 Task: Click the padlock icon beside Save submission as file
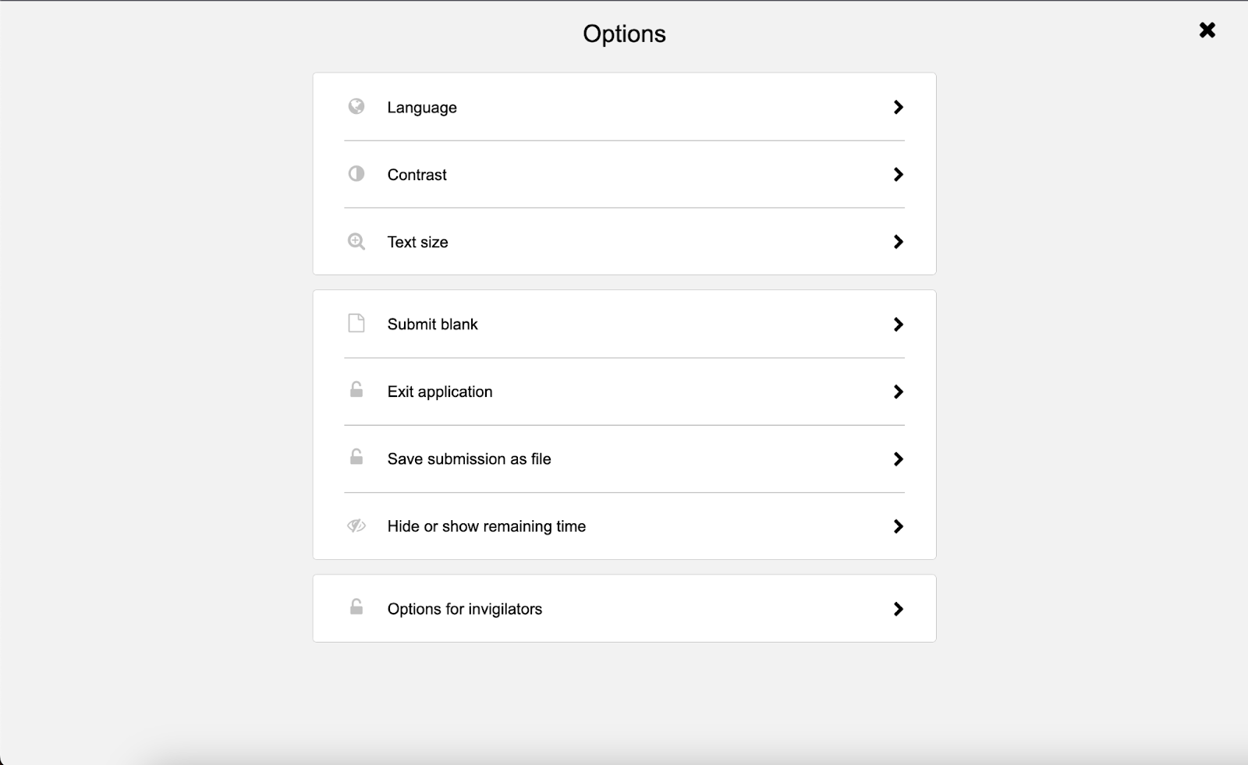[356, 456]
